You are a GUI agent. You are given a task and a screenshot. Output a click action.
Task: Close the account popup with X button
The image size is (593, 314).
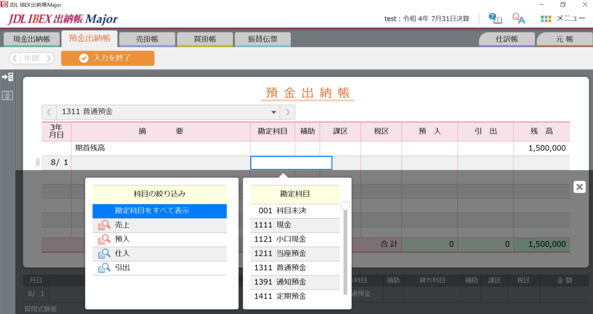coord(579,187)
